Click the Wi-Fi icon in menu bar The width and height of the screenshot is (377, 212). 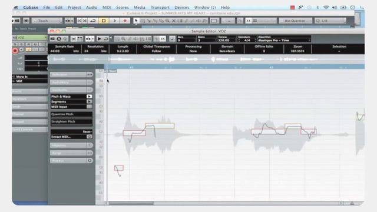326,8
